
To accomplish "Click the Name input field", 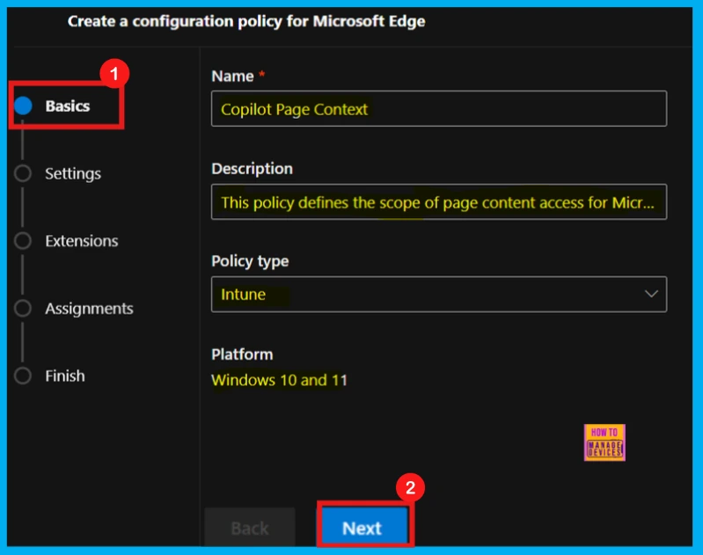I will 439,109.
